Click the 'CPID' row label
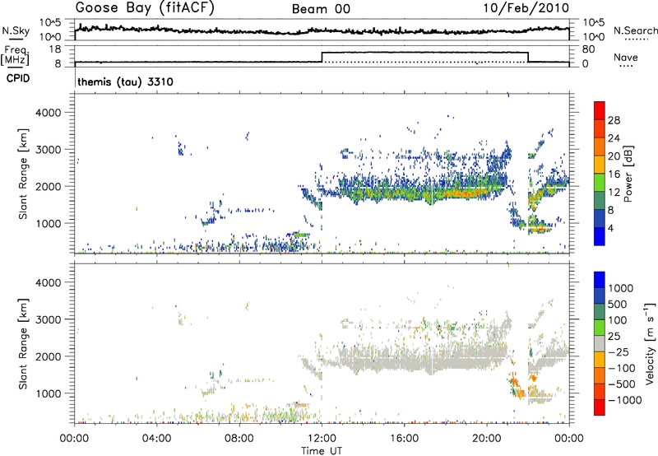 (x=18, y=78)
